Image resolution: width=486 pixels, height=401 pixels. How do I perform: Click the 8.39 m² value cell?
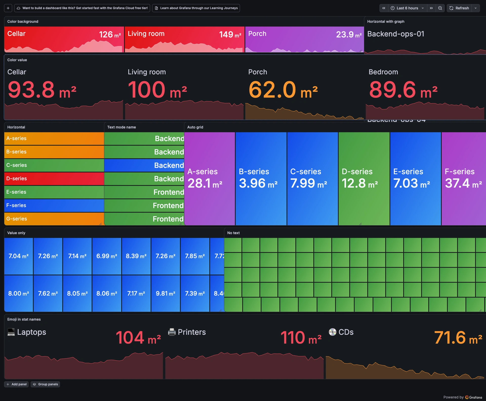(136, 256)
